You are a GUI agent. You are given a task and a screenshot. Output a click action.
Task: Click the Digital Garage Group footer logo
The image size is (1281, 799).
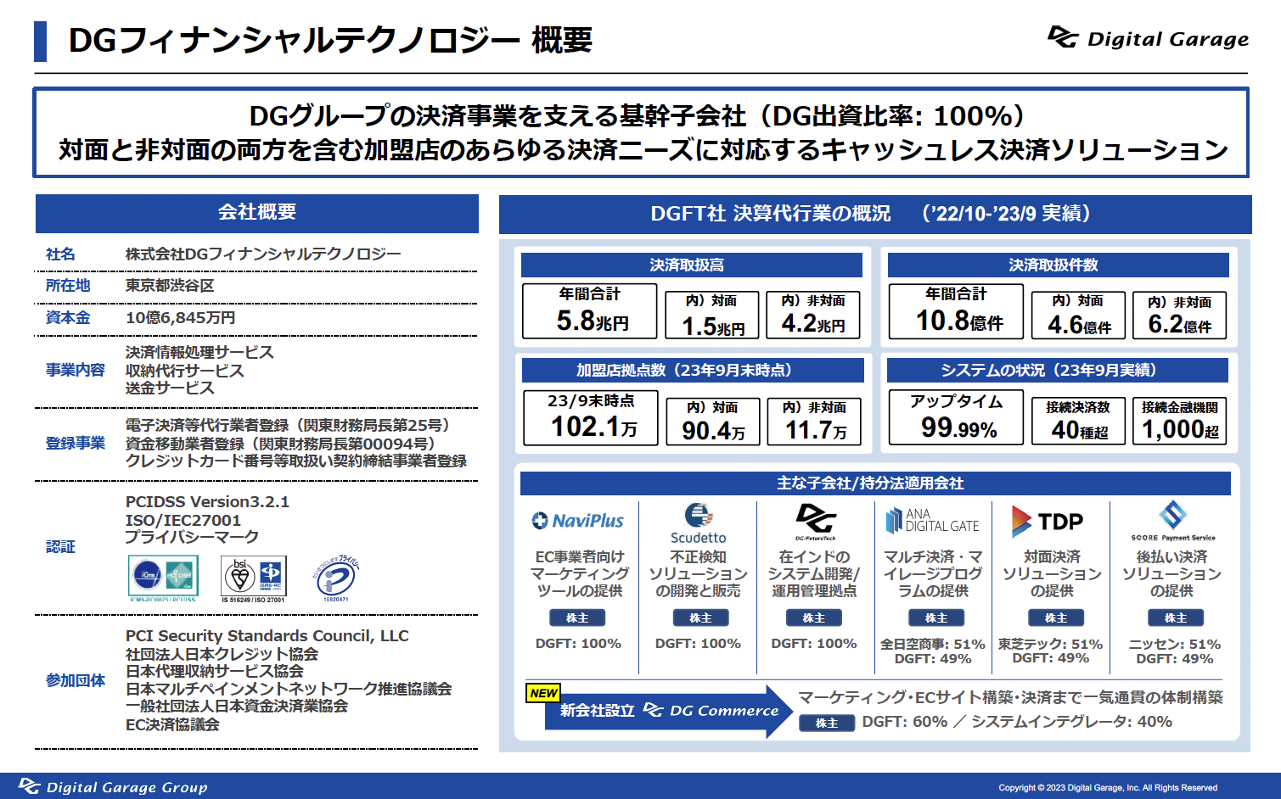click(113, 786)
